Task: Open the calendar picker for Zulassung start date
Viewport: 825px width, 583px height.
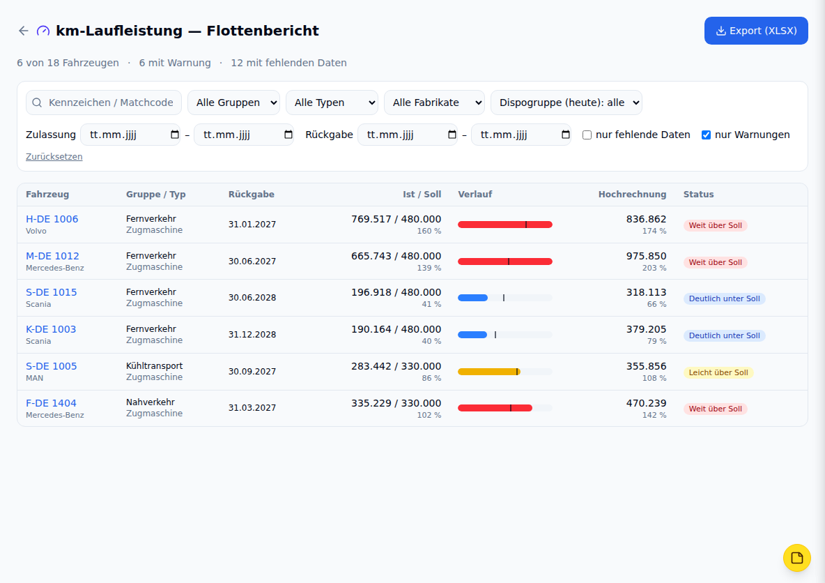Action: coord(175,135)
